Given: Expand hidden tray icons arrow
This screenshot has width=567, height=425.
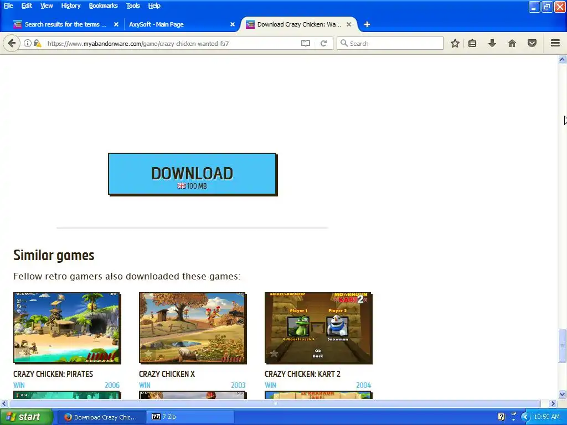Looking at the screenshot, I should click(x=525, y=417).
